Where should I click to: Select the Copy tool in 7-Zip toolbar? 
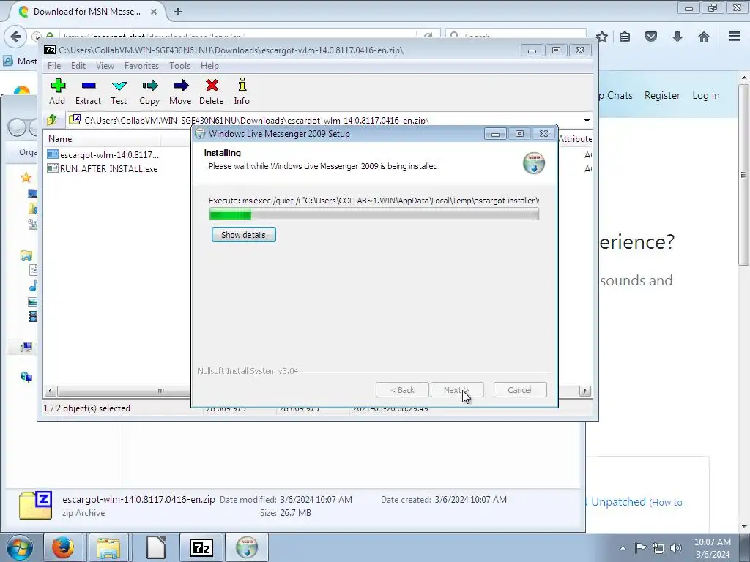[x=149, y=91]
